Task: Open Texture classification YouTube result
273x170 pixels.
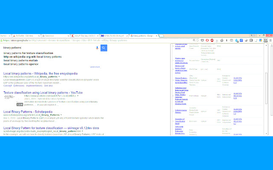Action: [x=43, y=93]
